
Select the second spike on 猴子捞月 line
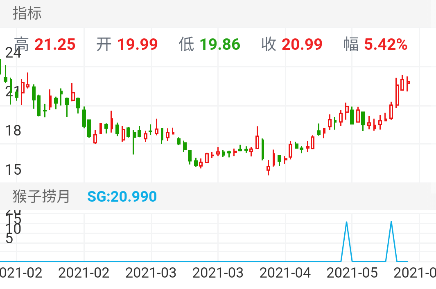(x=391, y=241)
